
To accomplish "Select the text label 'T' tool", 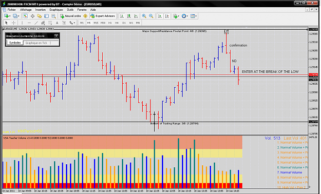I will coord(64,23).
